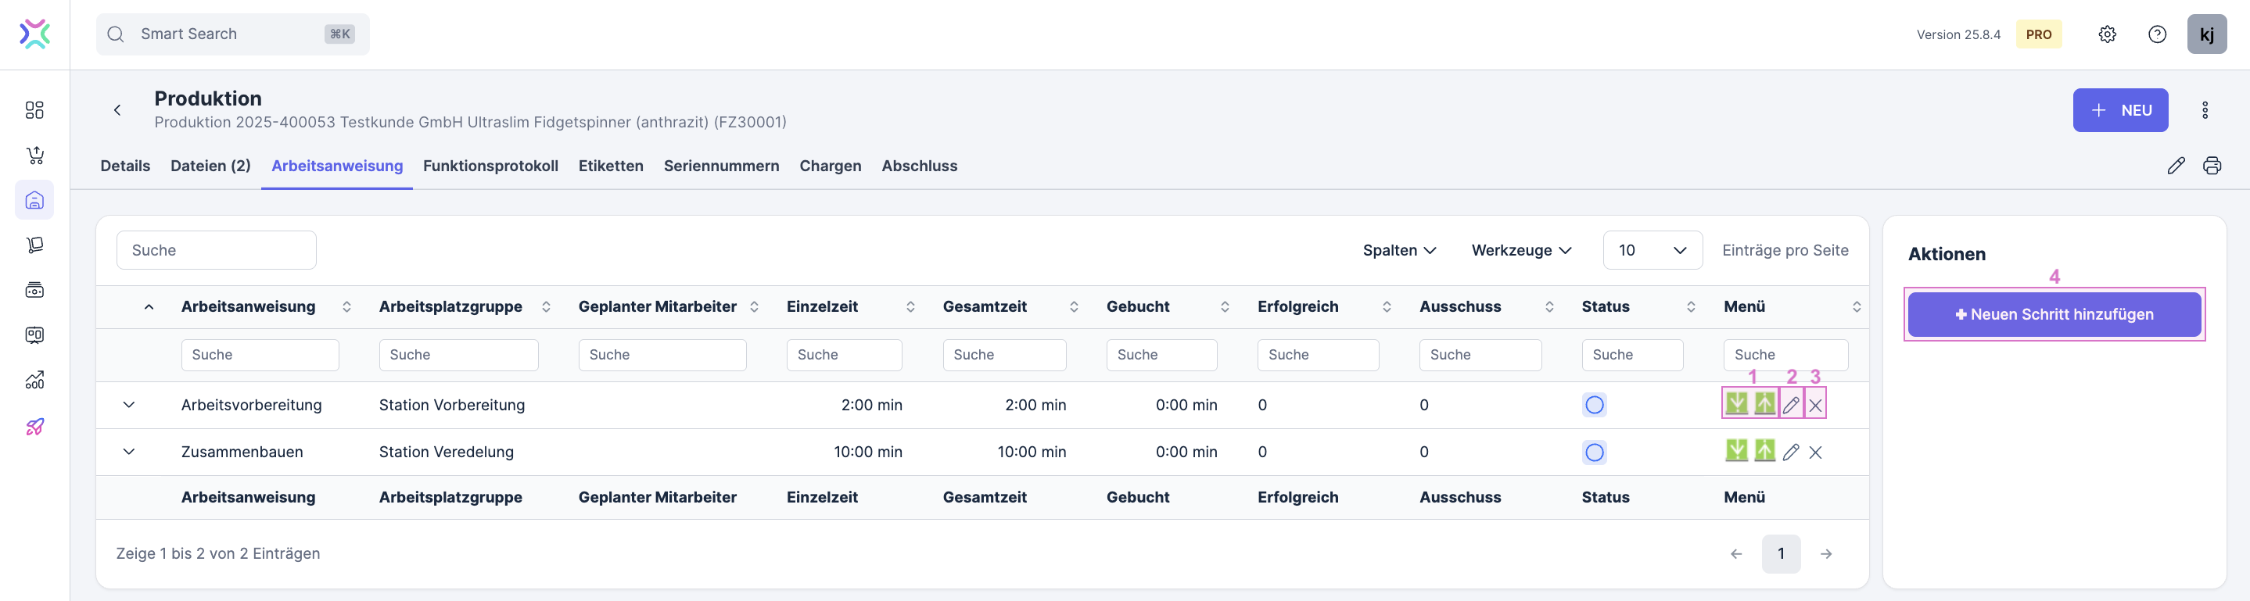Open the Werkzeuge dropdown
This screenshot has height=601, width=2250.
coord(1520,250)
